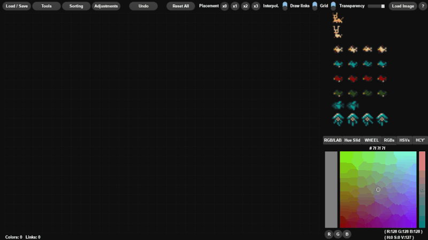Click the red-to-teal vertical color slider
The height and width of the screenshot is (240, 428).
[422, 190]
